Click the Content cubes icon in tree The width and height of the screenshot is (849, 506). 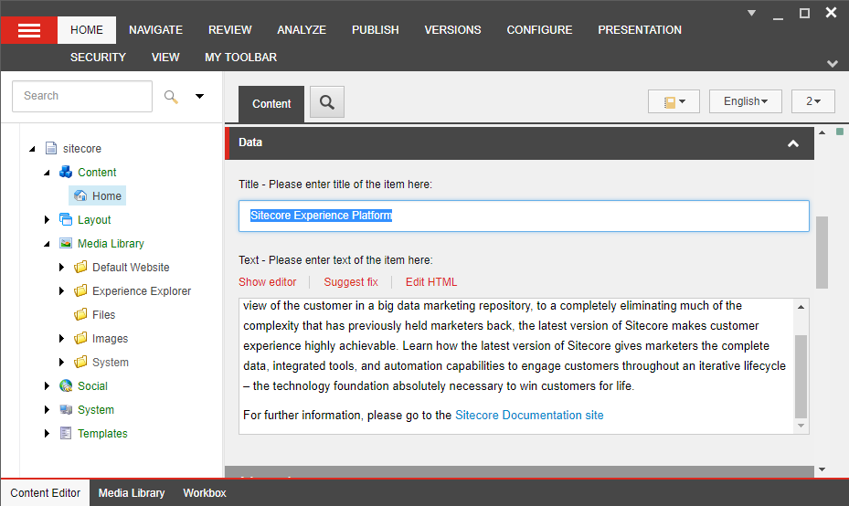pos(66,172)
